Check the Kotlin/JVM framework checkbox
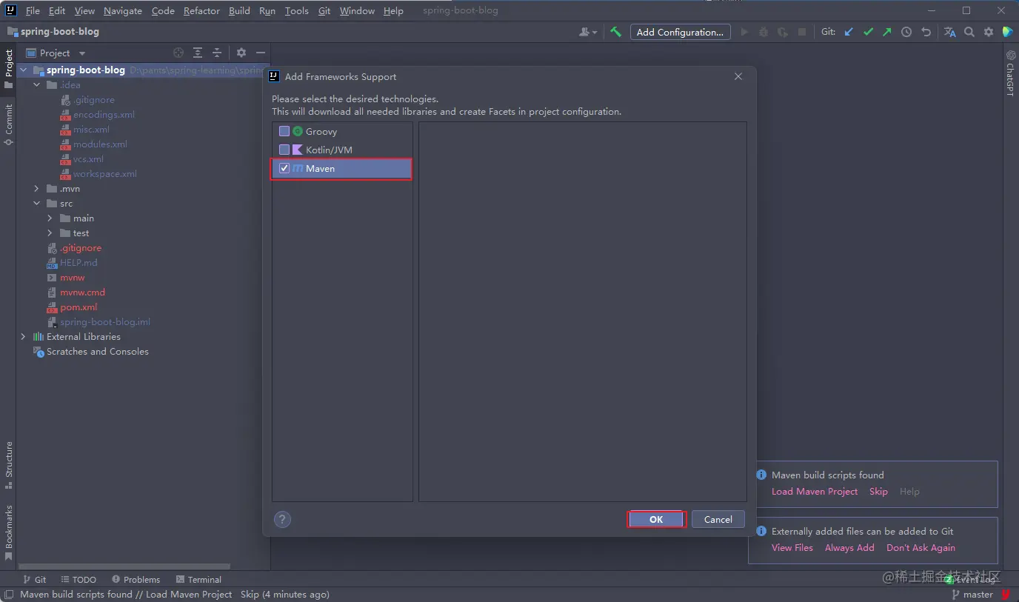This screenshot has width=1019, height=602. click(284, 150)
